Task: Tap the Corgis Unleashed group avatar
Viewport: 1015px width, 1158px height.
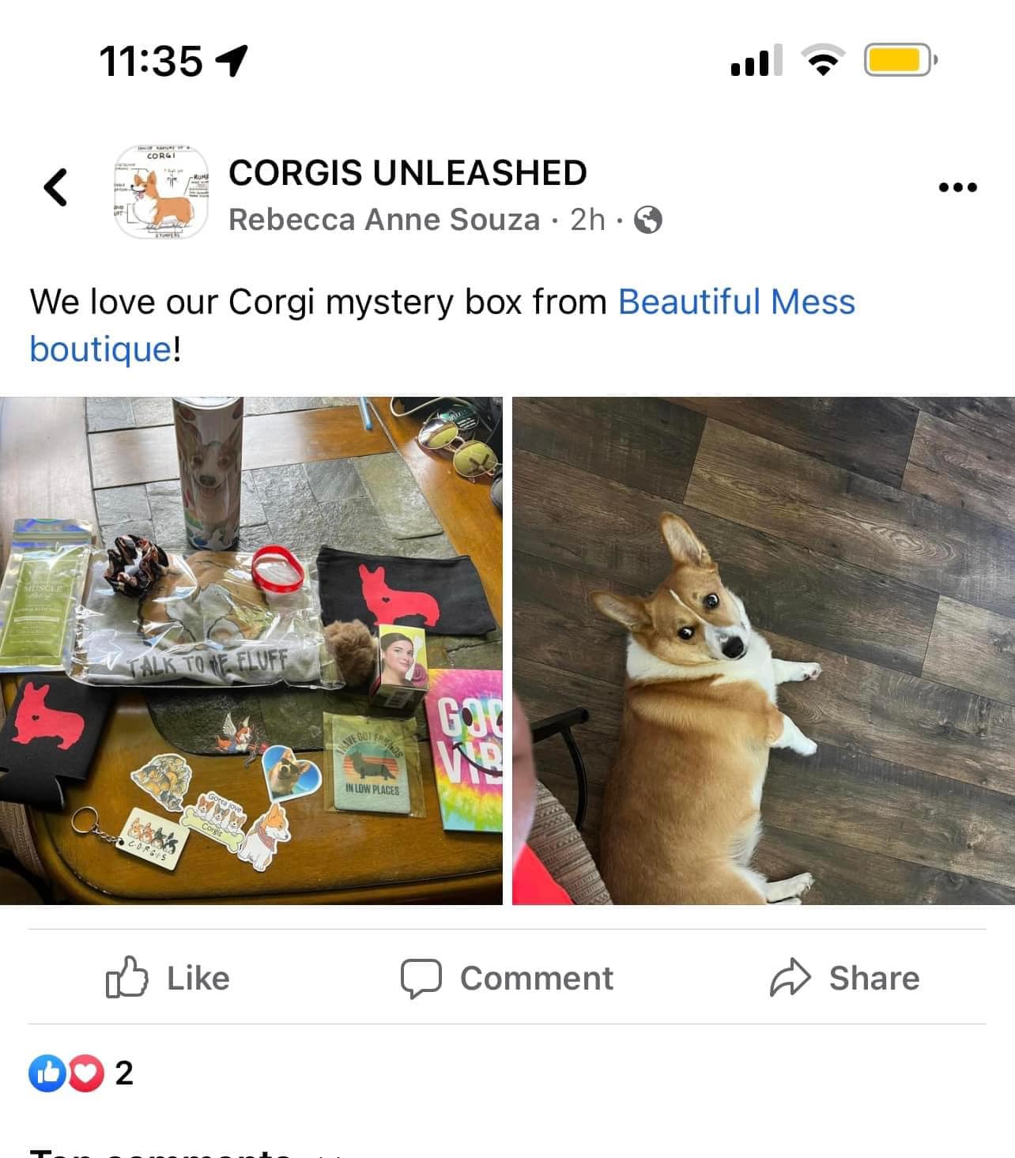Action: point(161,192)
